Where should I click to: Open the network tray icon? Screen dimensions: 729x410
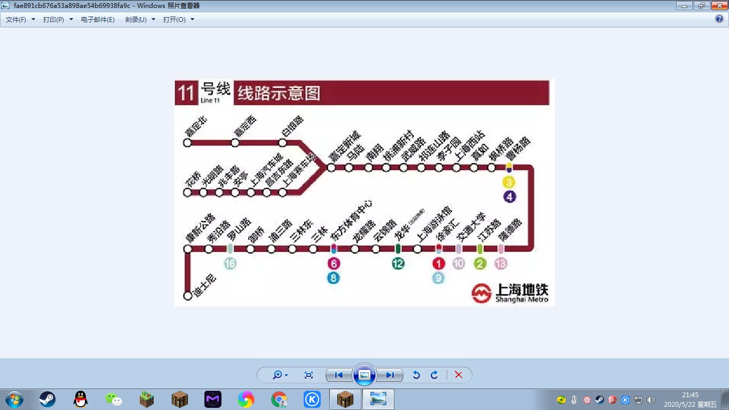click(x=638, y=400)
